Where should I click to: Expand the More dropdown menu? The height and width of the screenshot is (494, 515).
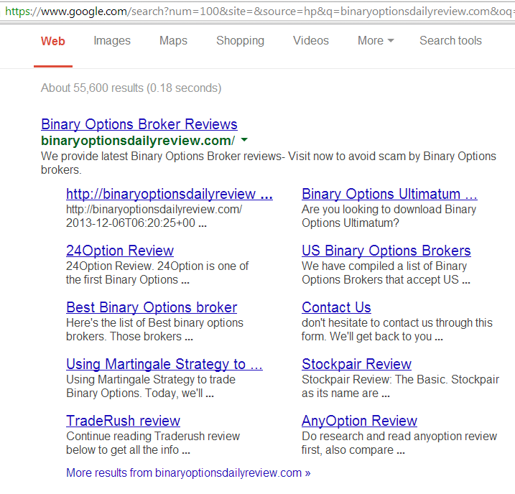point(376,41)
